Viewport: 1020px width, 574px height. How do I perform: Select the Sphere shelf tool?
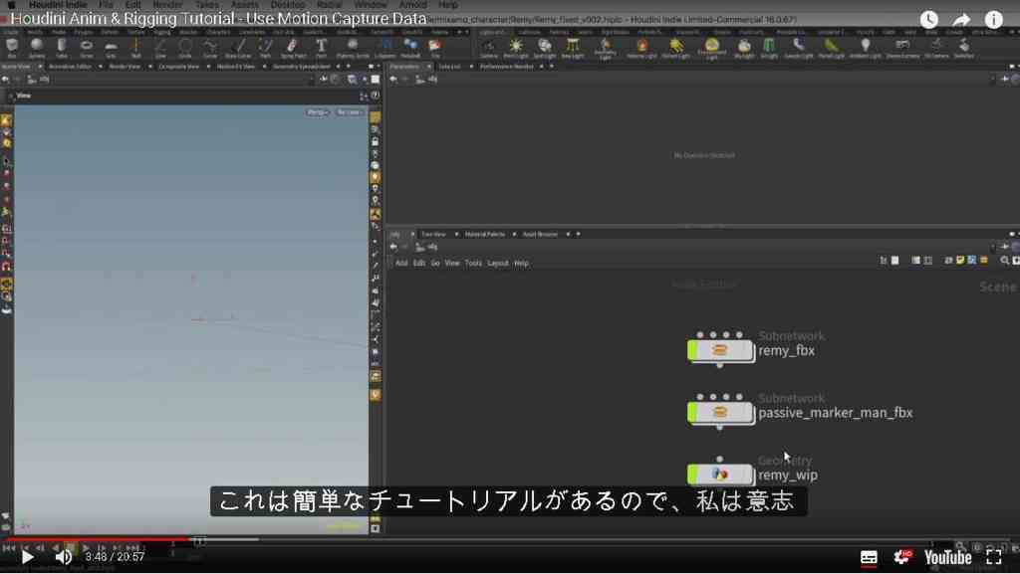point(37,46)
